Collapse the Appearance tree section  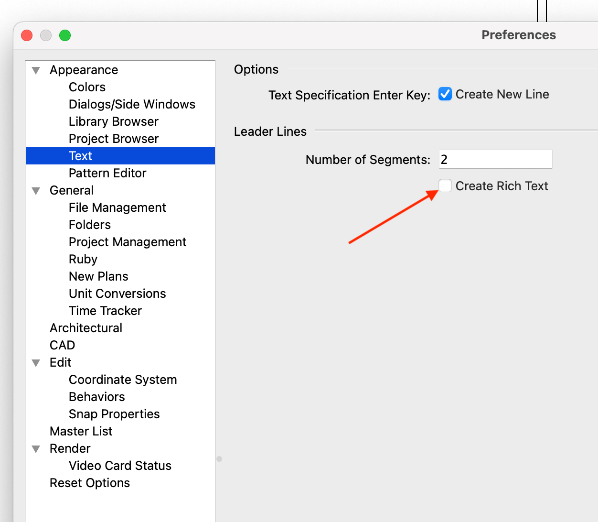point(36,70)
